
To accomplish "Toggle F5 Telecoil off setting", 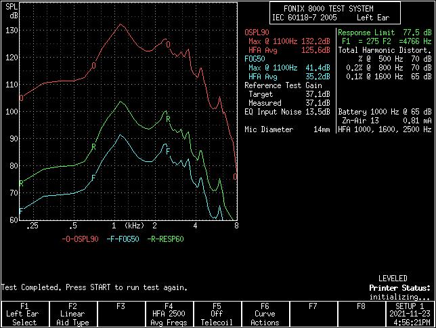I will point(217,314).
